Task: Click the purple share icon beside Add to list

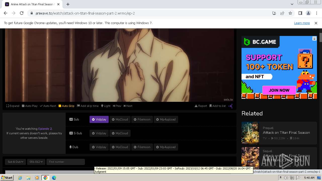Action: point(230,106)
